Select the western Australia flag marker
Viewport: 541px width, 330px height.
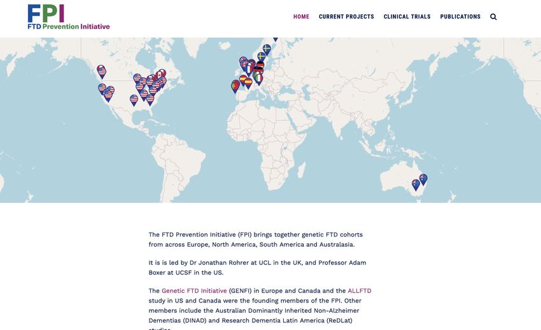click(416, 185)
